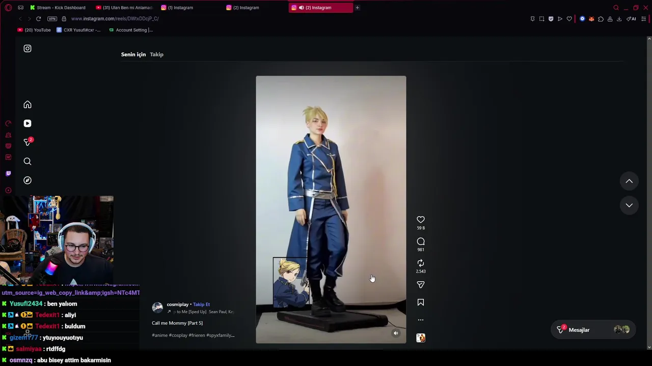Open a new browser tab
This screenshot has width=652, height=366.
(357, 8)
